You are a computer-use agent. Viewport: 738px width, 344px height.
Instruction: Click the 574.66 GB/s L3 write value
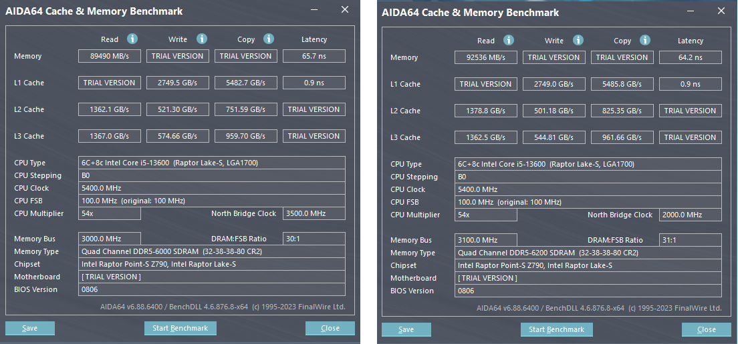178,136
